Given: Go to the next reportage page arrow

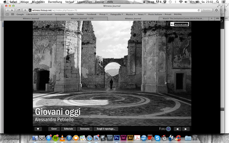Looking at the screenshot, I should [185, 129].
